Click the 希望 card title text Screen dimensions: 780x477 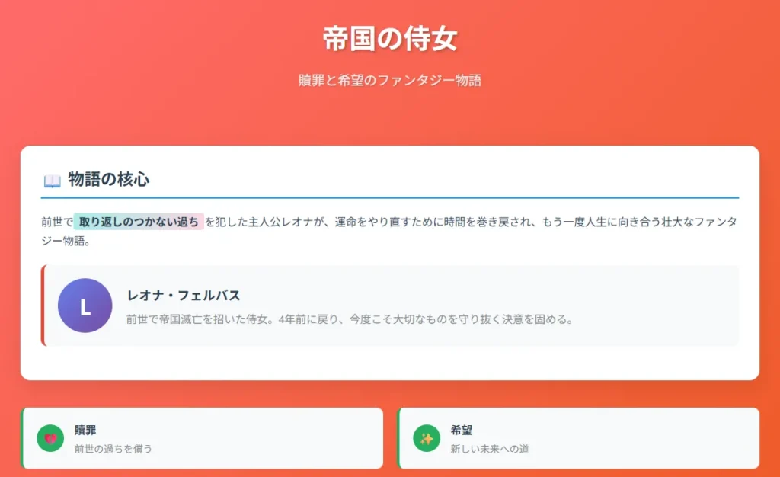point(461,431)
